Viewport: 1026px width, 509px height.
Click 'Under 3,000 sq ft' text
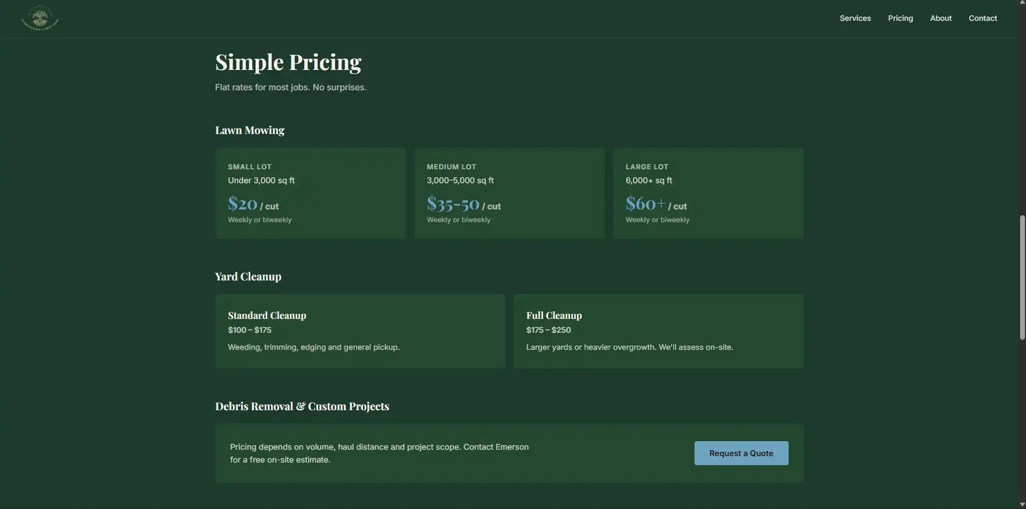point(261,181)
